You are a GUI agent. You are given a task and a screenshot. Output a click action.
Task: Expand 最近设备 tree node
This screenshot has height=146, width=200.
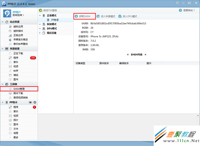pyautogui.click(x=40, y=33)
